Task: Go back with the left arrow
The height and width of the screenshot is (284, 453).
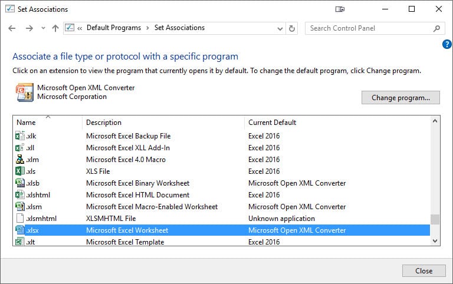Action: [12, 28]
